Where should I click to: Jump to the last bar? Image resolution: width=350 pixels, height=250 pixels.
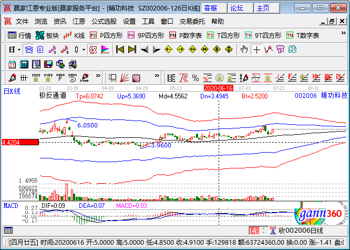(132, 49)
